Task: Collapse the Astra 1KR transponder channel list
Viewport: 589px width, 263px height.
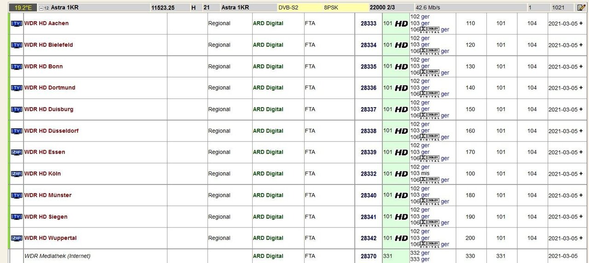Action: (x=41, y=8)
